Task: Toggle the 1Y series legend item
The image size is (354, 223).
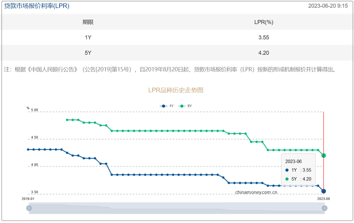Action: pyautogui.click(x=167, y=106)
